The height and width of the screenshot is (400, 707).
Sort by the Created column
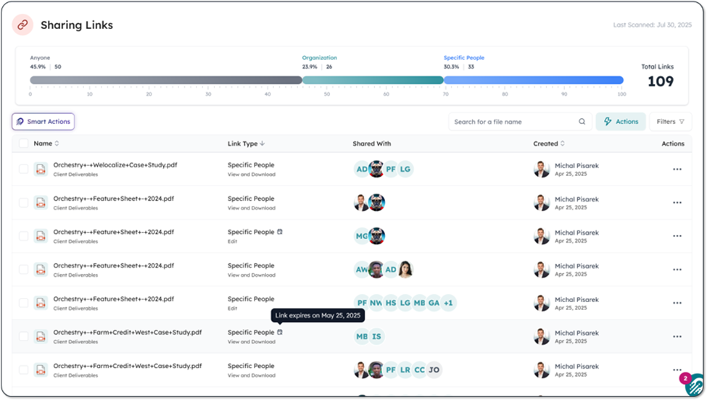click(x=548, y=143)
